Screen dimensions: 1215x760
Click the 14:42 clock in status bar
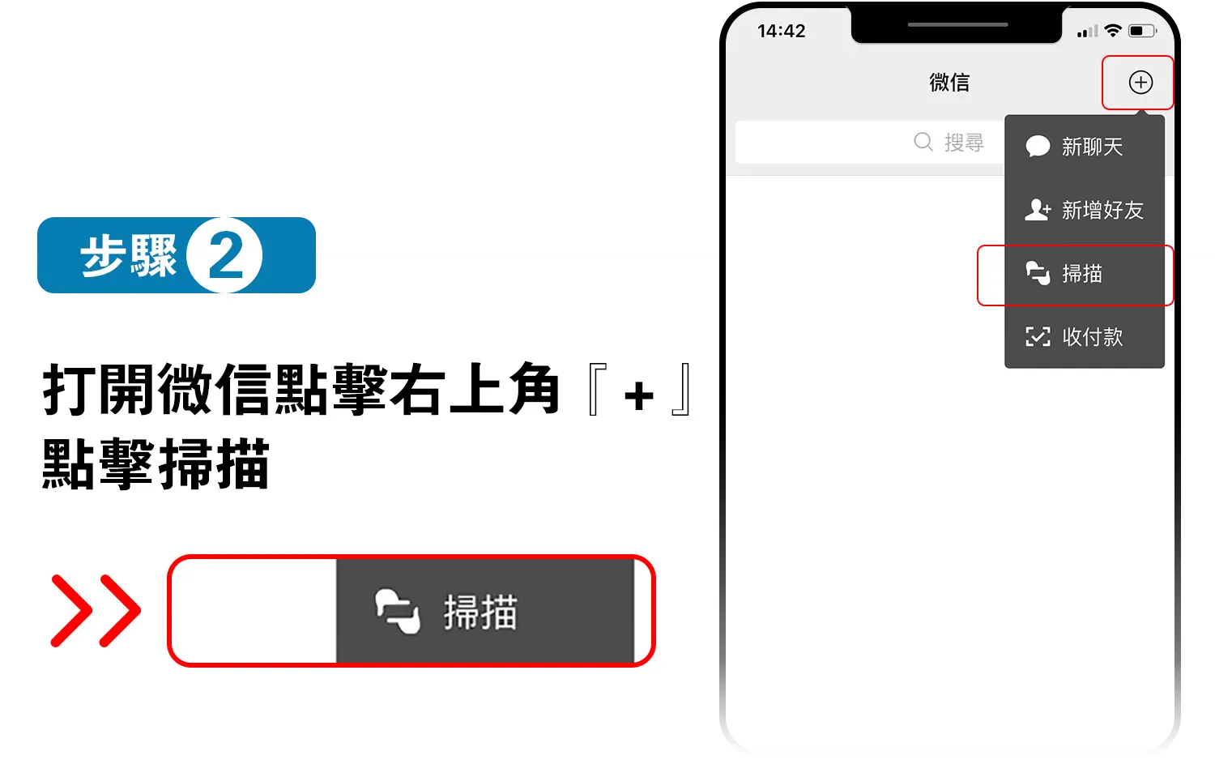782,31
